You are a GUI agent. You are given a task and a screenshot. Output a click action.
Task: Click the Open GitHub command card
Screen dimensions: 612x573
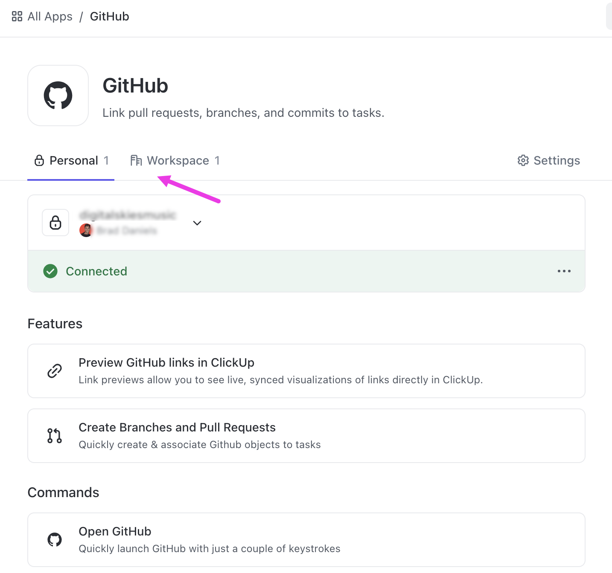[306, 539]
